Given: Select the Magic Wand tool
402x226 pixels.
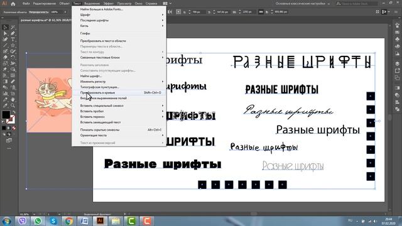Looking at the screenshot, I should [13, 28].
